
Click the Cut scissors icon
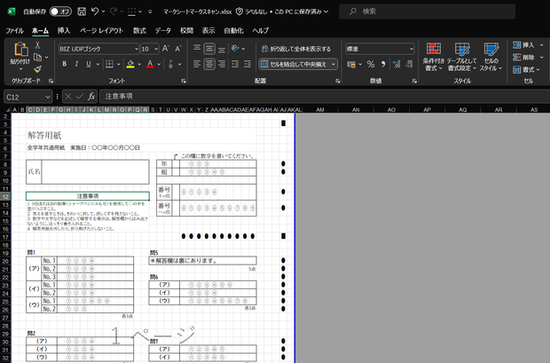[37, 45]
